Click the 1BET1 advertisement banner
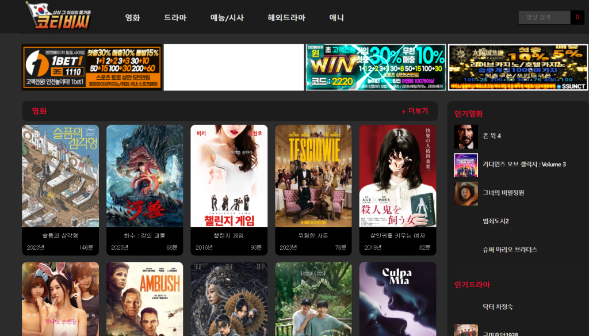The height and width of the screenshot is (336, 589). [92, 67]
